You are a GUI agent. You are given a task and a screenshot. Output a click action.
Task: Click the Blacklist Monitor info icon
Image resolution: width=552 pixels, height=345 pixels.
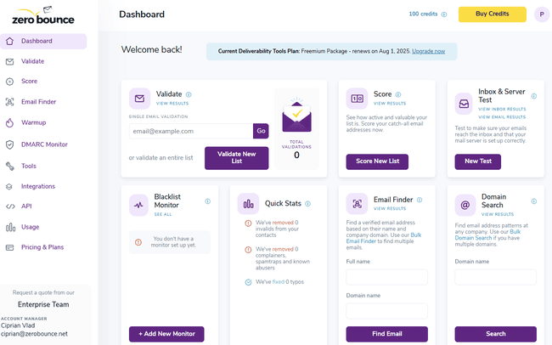pyautogui.click(x=207, y=201)
